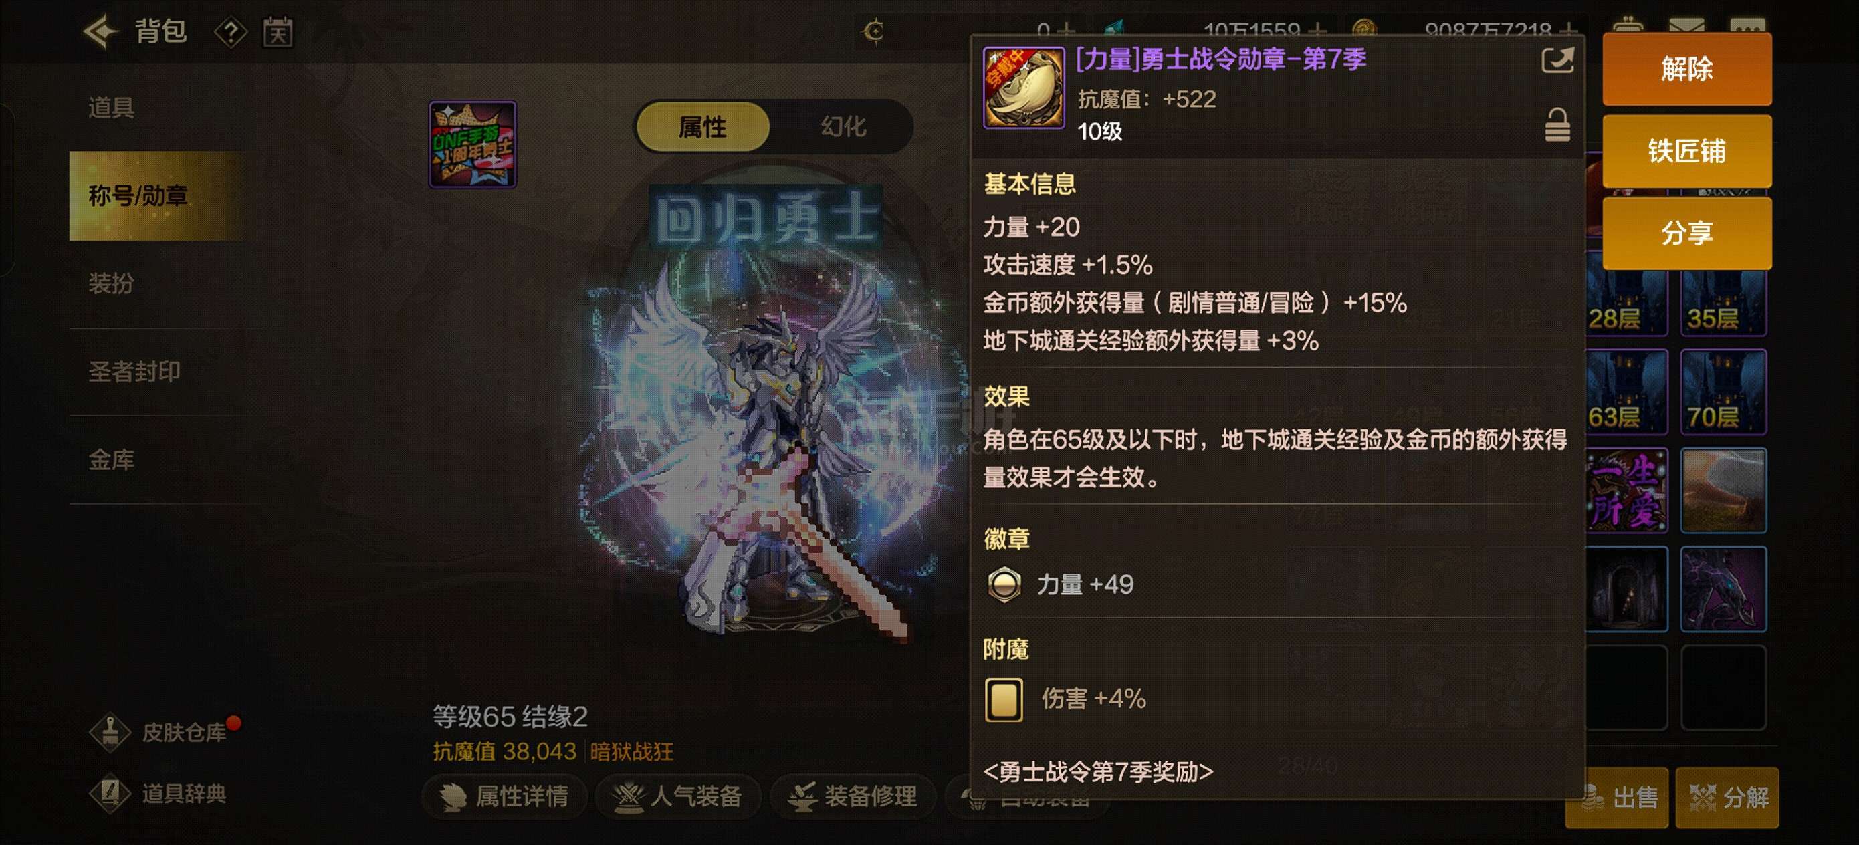
Task: Select 装扮 in the left menu
Action: point(112,283)
